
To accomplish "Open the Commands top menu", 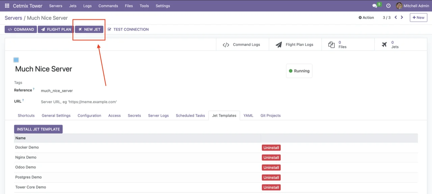I will pos(108,6).
